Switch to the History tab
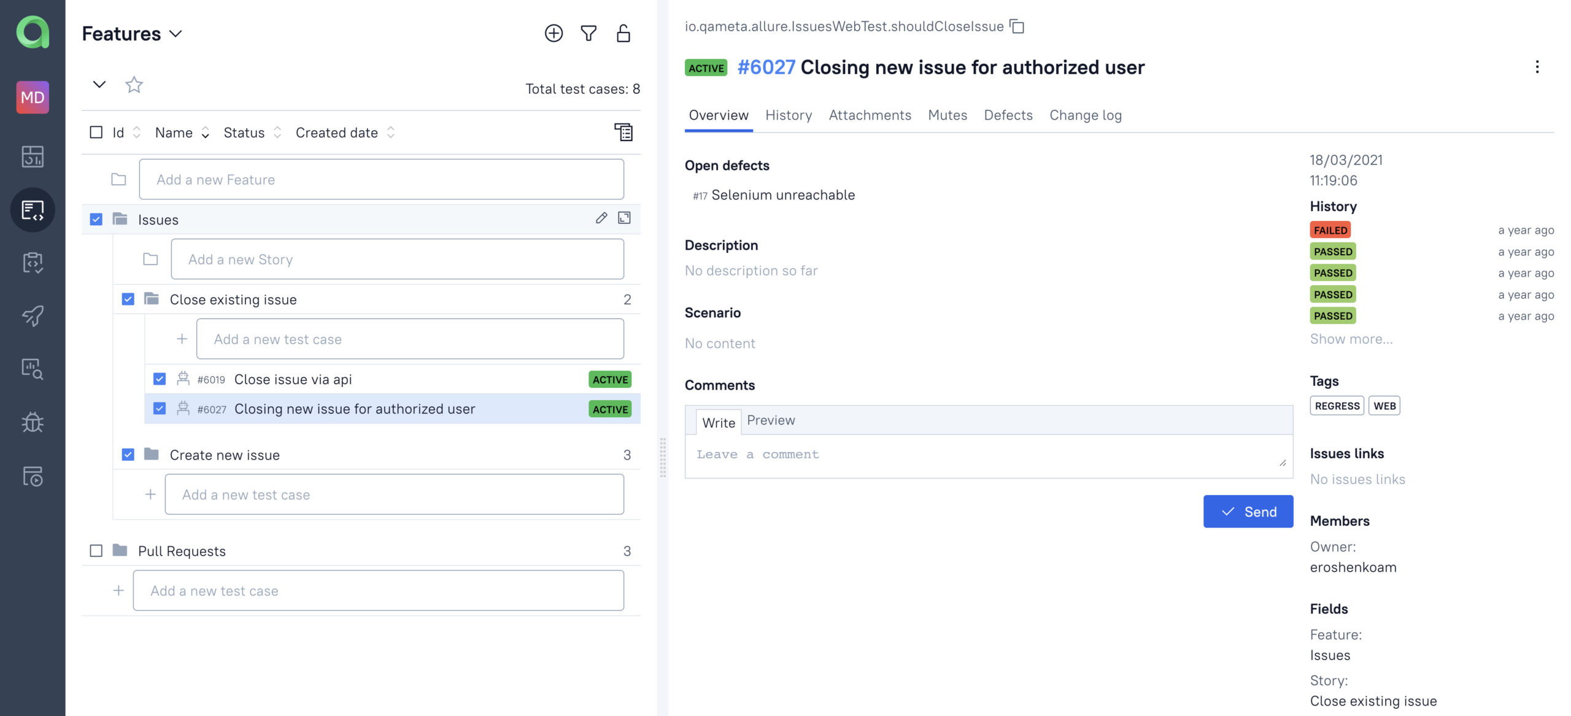The height and width of the screenshot is (716, 1571). tap(789, 114)
